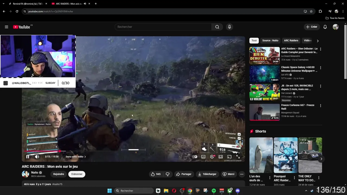Open the Freeze Corleone 667 video title
The width and height of the screenshot is (347, 195).
pos(298,107)
